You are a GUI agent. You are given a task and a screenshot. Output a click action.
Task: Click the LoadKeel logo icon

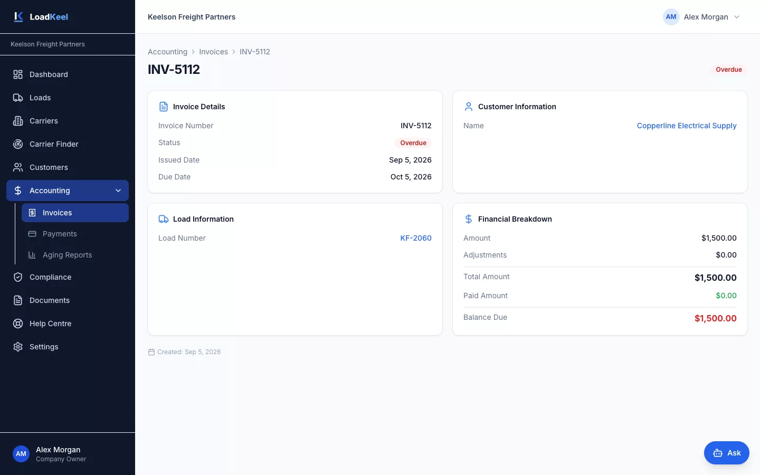tap(18, 17)
